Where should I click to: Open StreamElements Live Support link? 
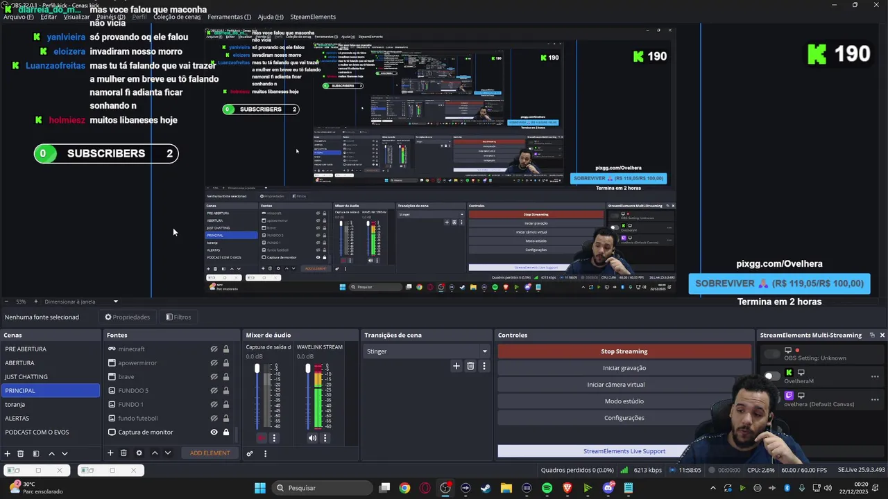624,451
